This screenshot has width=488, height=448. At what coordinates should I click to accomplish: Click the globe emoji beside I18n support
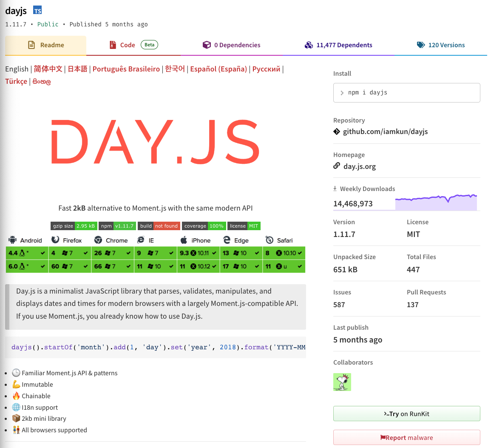[x=16, y=407]
